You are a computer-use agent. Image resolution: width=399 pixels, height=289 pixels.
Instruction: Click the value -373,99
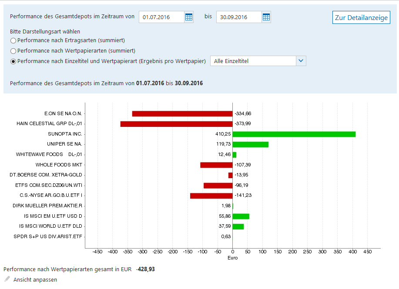pos(243,123)
